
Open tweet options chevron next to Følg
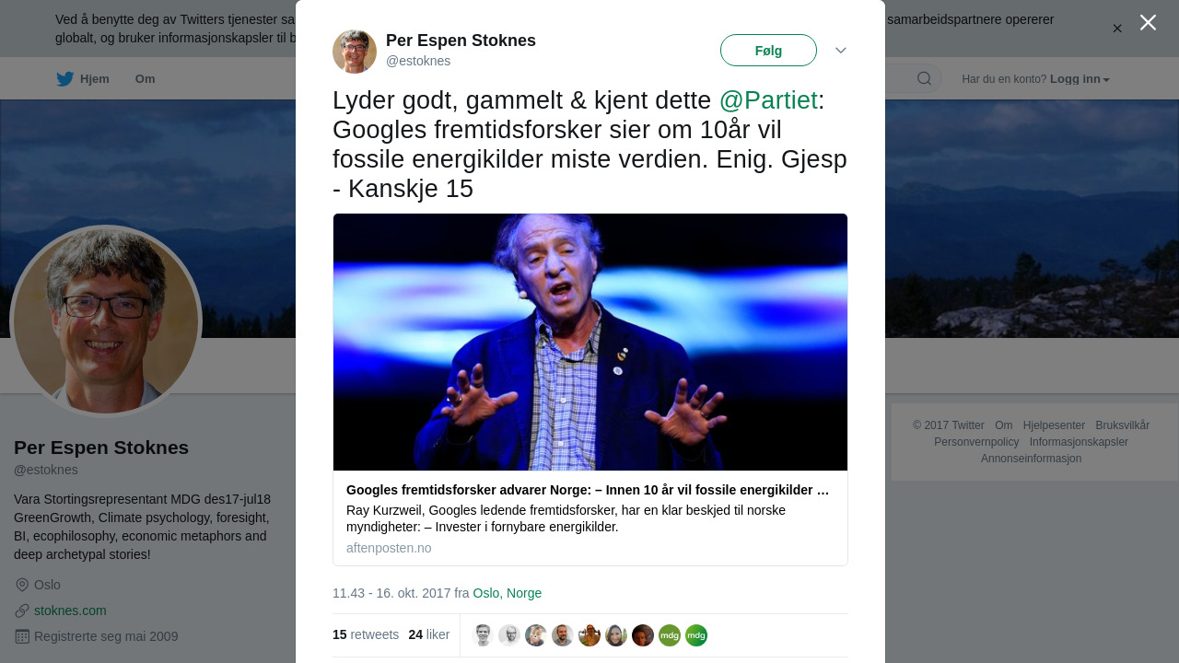coord(841,51)
